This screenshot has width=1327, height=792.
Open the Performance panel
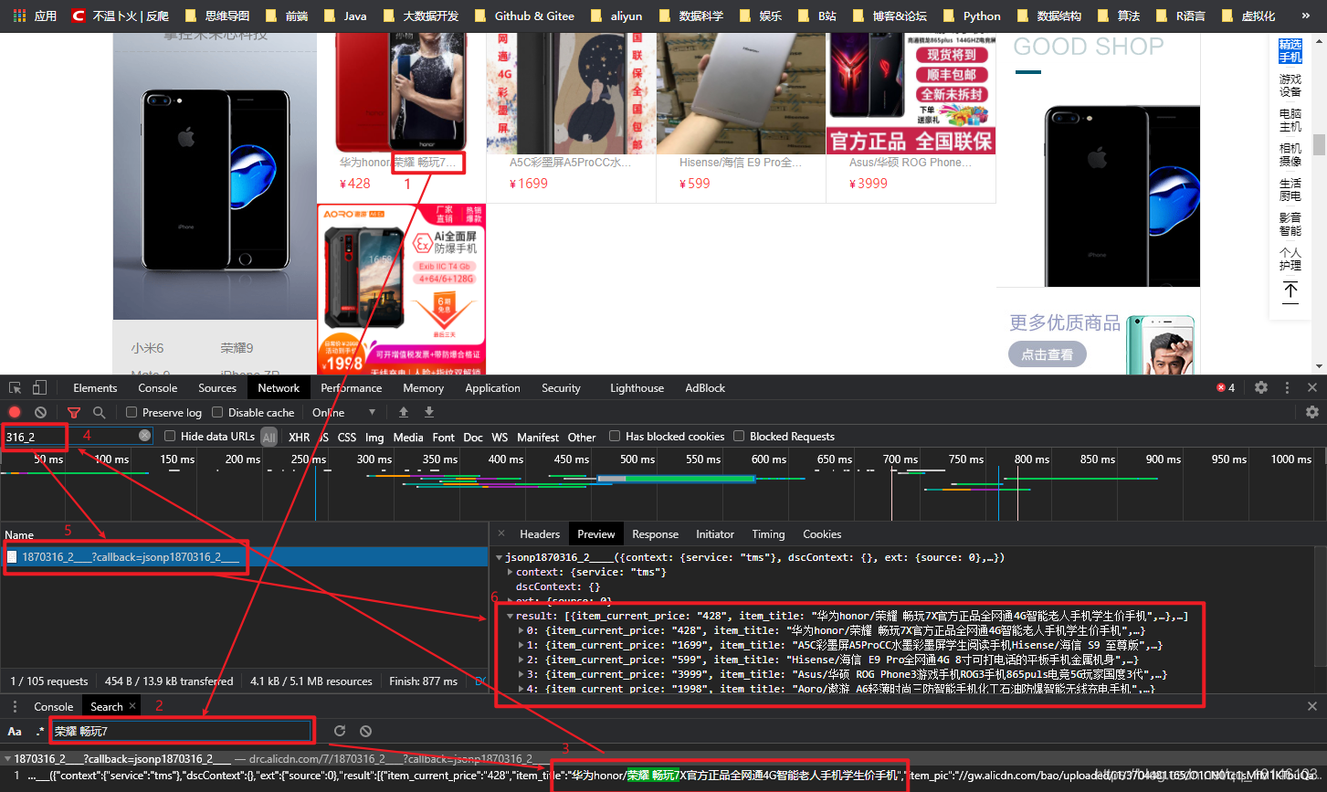tap(351, 387)
